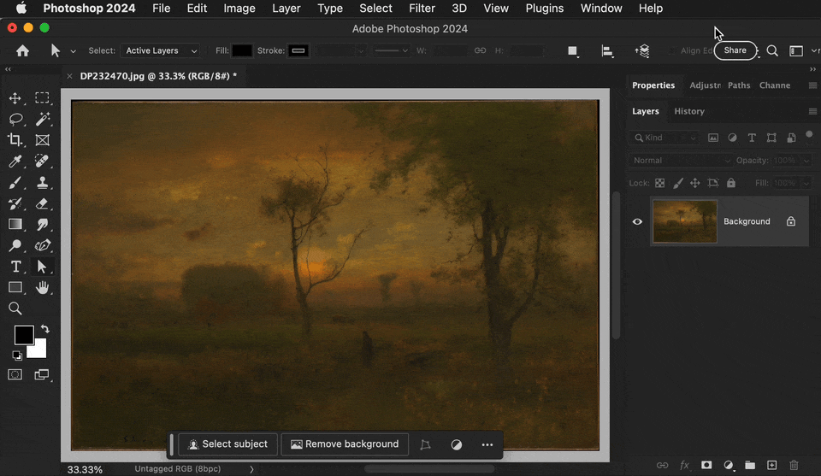Open the Normal blend mode dropdown
The image size is (821, 476).
pos(680,161)
